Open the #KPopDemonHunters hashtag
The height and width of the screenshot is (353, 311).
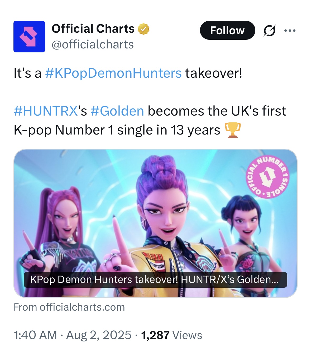pyautogui.click(x=113, y=73)
